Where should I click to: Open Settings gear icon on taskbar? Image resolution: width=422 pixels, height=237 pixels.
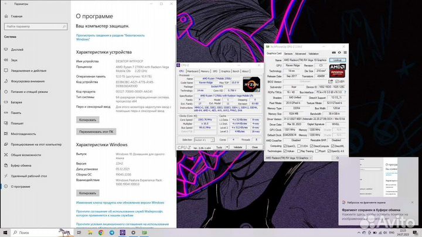(133, 233)
